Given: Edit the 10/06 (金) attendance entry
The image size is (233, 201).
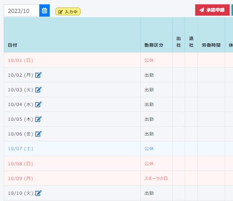Looking at the screenshot, I should tap(38, 134).
